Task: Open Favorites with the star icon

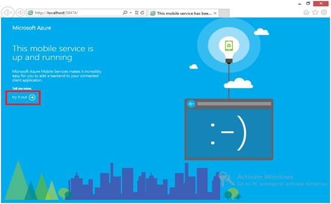Action: [x=315, y=12]
